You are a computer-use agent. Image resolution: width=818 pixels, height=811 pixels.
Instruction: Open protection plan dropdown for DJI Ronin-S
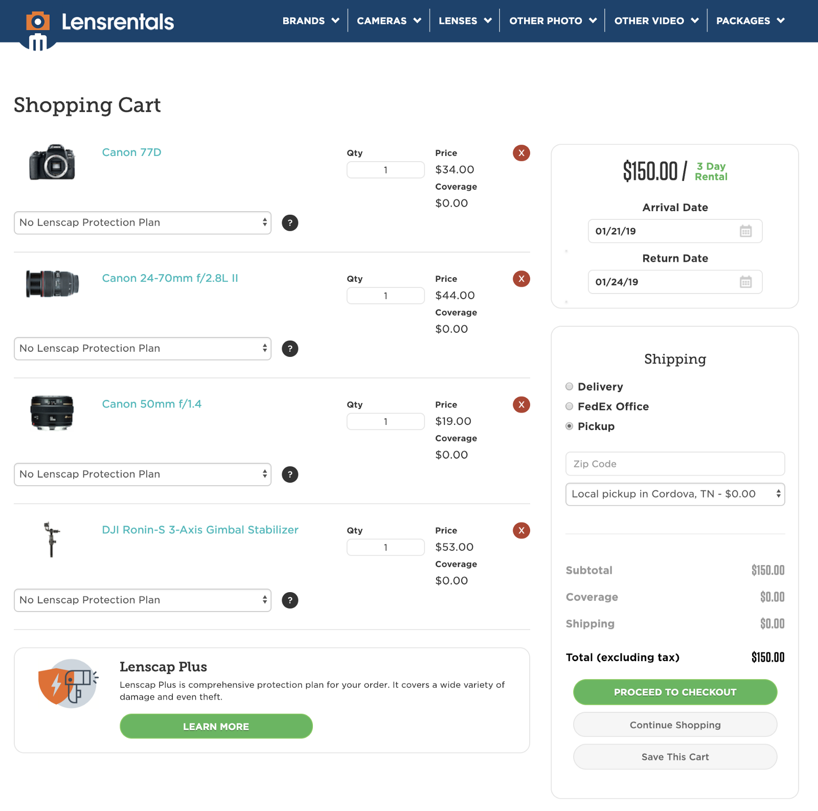click(x=143, y=600)
